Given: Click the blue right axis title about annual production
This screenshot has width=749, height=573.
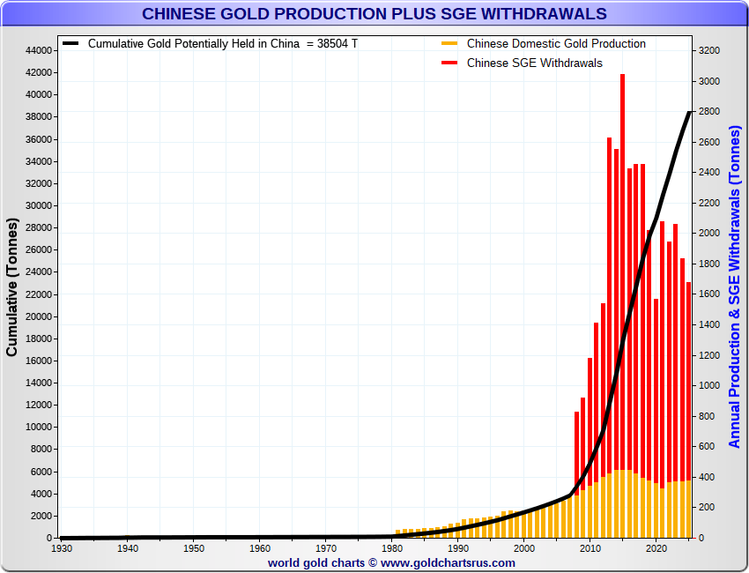Looking at the screenshot, I should tap(734, 286).
